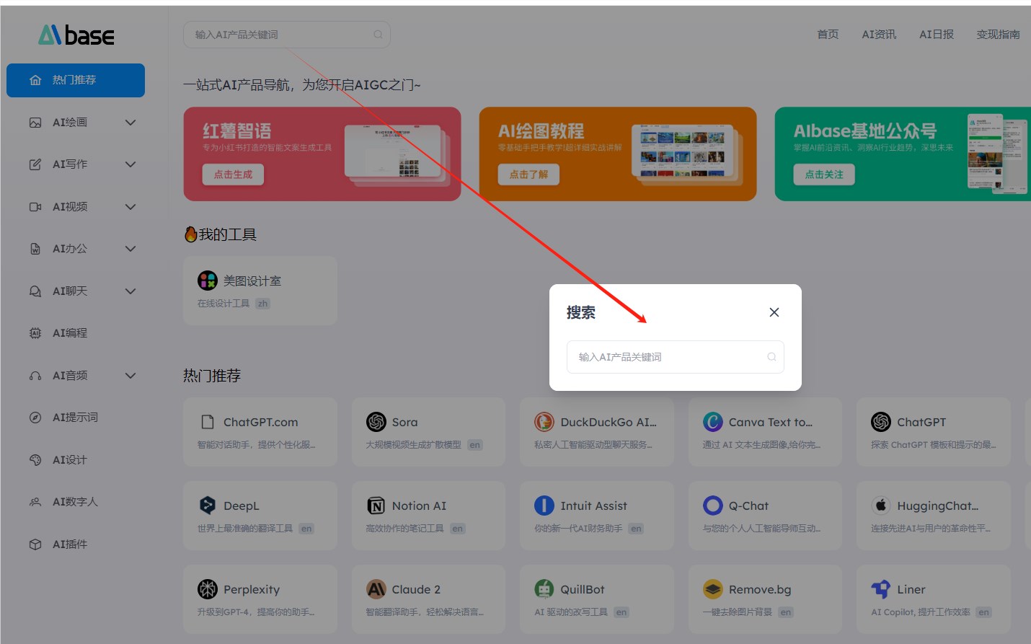The image size is (1031, 644).
Task: Click the Liner logo icon
Action: coord(881,589)
